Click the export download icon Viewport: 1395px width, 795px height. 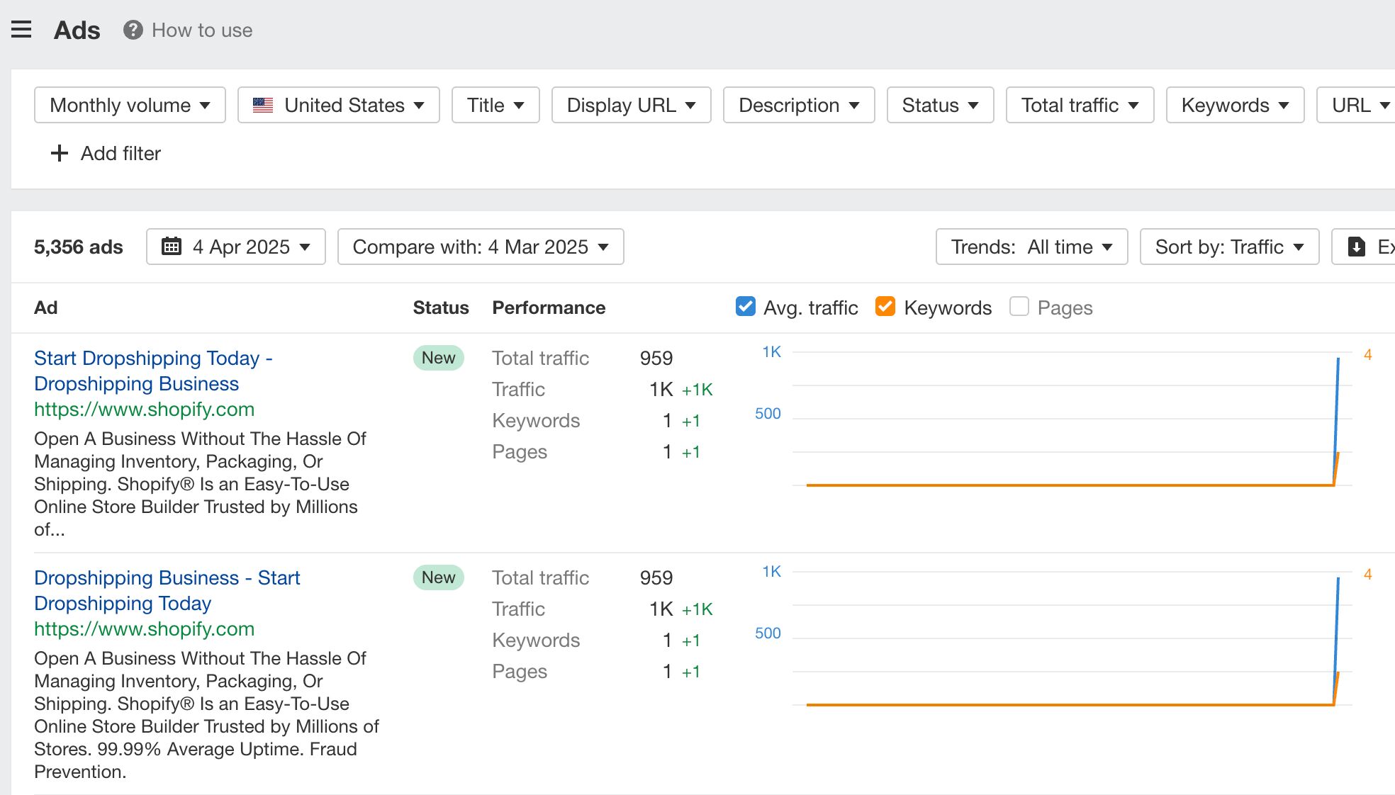1357,247
